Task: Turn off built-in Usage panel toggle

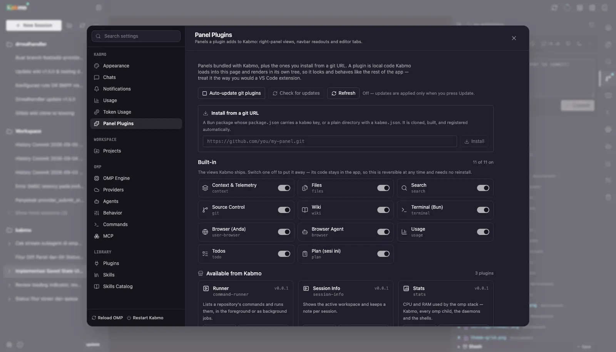Action: (483, 232)
